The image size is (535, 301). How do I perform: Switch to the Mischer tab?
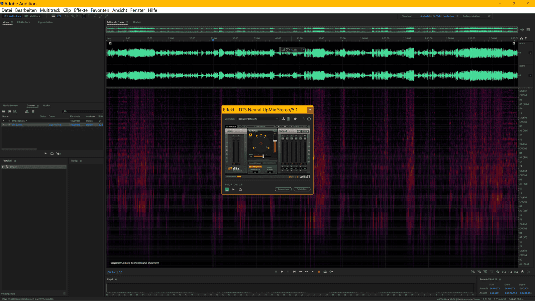coord(137,22)
